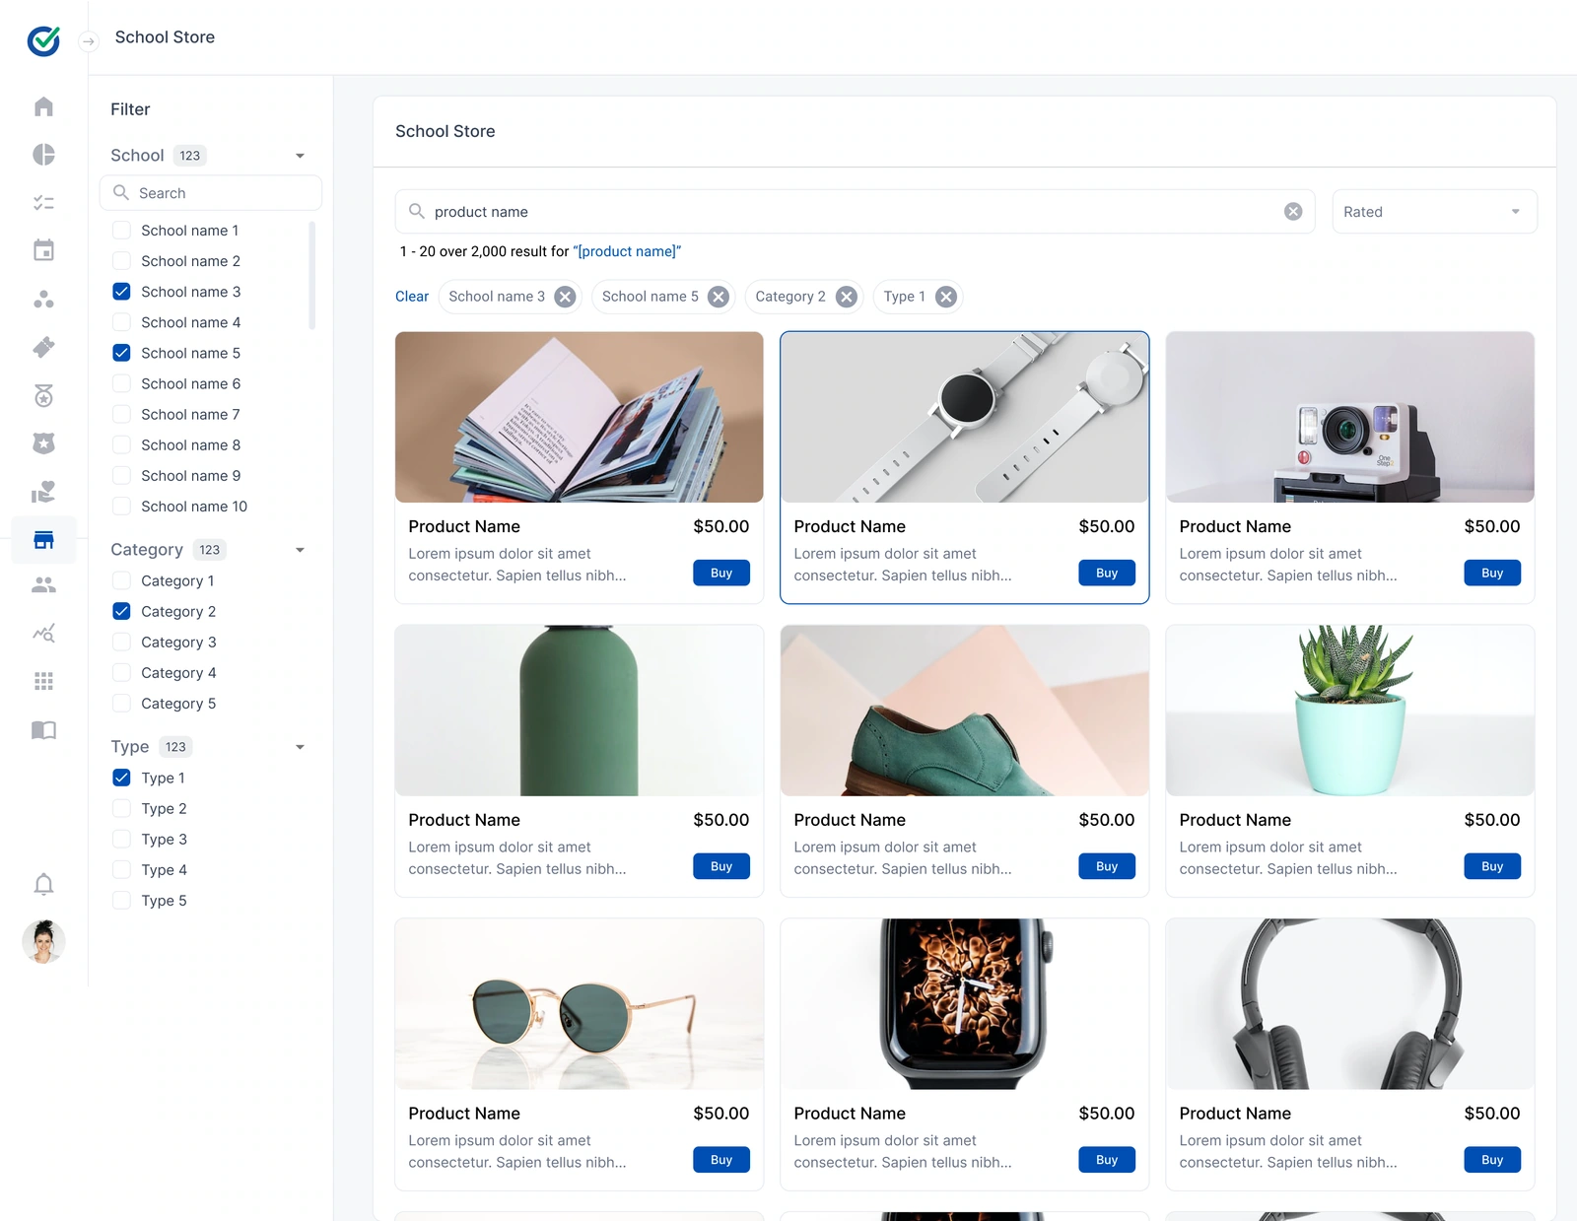The width and height of the screenshot is (1577, 1221).
Task: Click the product name search field
Action: pos(855,212)
